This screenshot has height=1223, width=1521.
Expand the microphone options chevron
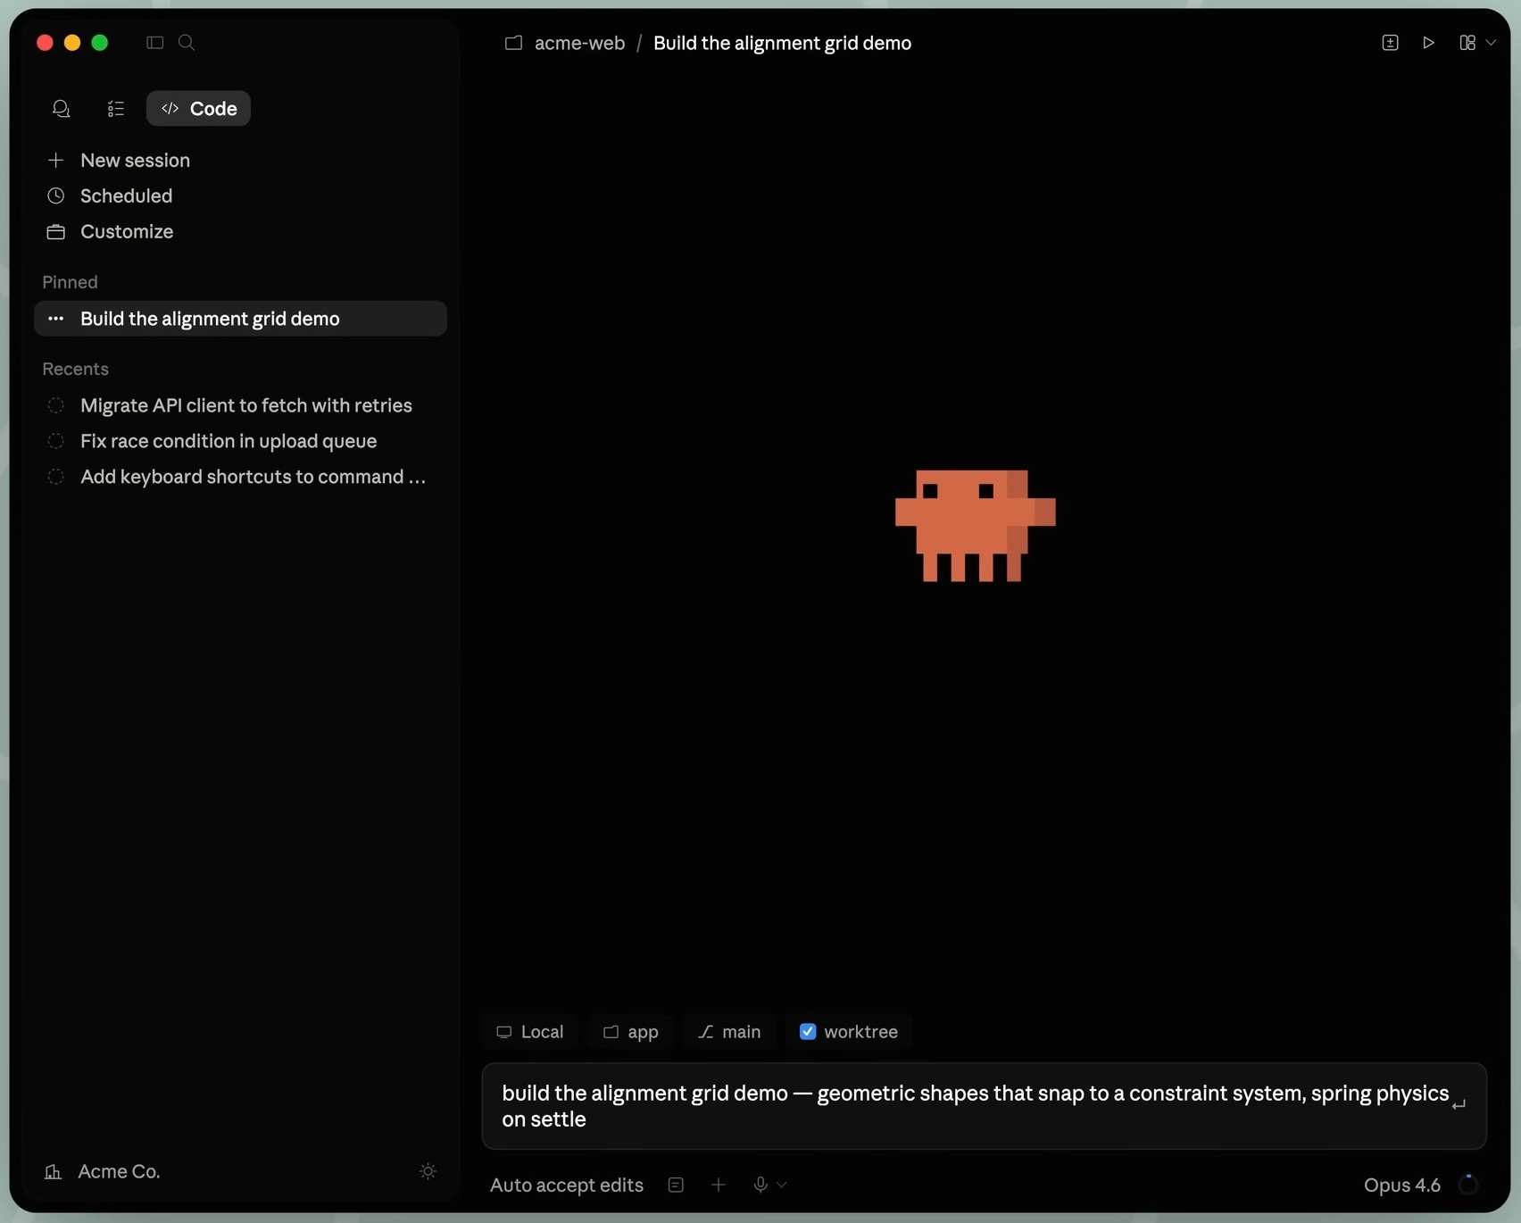coord(782,1185)
